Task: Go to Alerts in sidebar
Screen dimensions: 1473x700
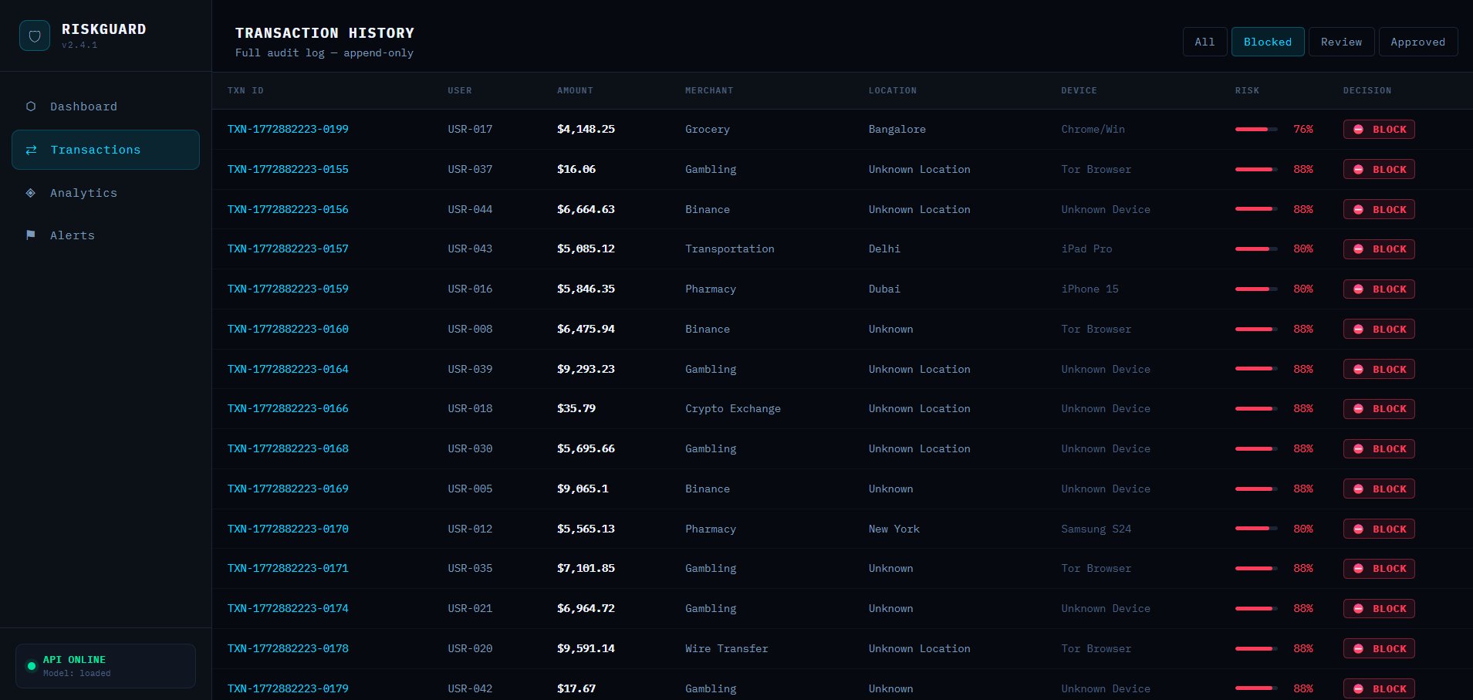Action: pyautogui.click(x=73, y=235)
